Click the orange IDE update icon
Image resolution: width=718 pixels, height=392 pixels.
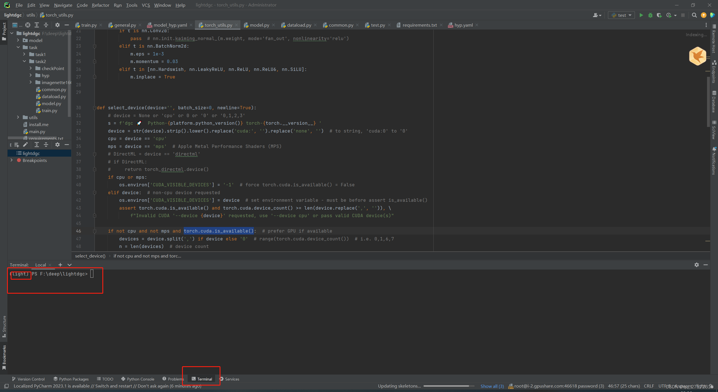(x=703, y=15)
